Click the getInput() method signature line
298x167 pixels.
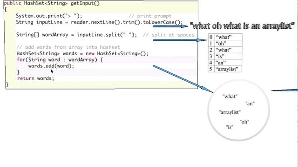coord(52,3)
